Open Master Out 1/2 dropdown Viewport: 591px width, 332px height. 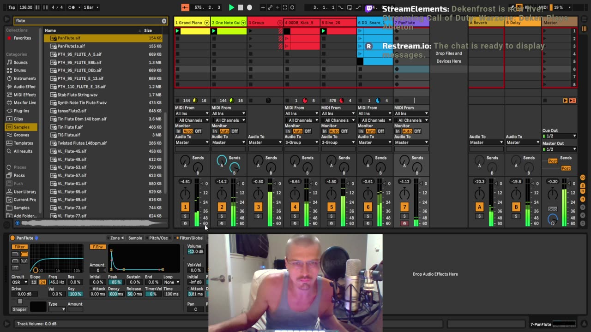point(559,149)
